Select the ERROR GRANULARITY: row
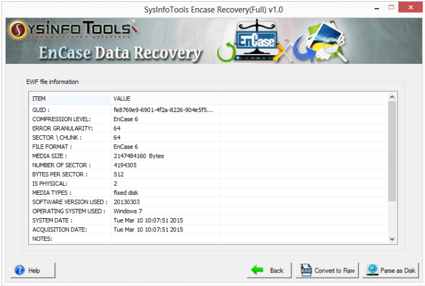 tap(208, 128)
